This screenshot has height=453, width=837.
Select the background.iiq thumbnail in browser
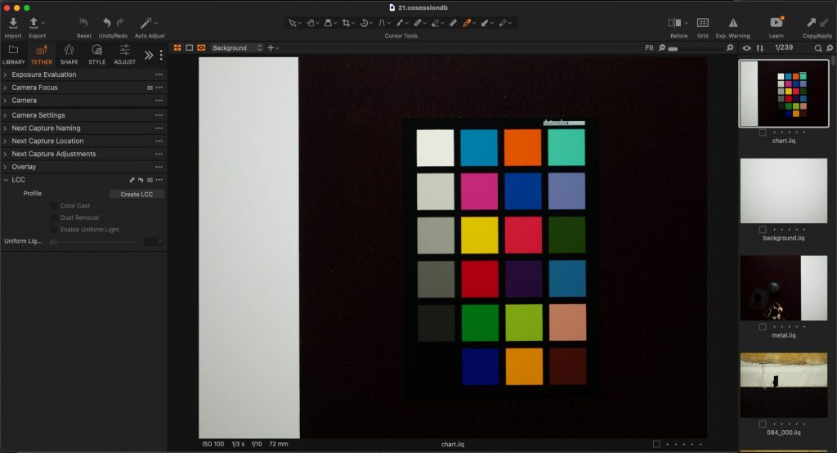(x=783, y=191)
